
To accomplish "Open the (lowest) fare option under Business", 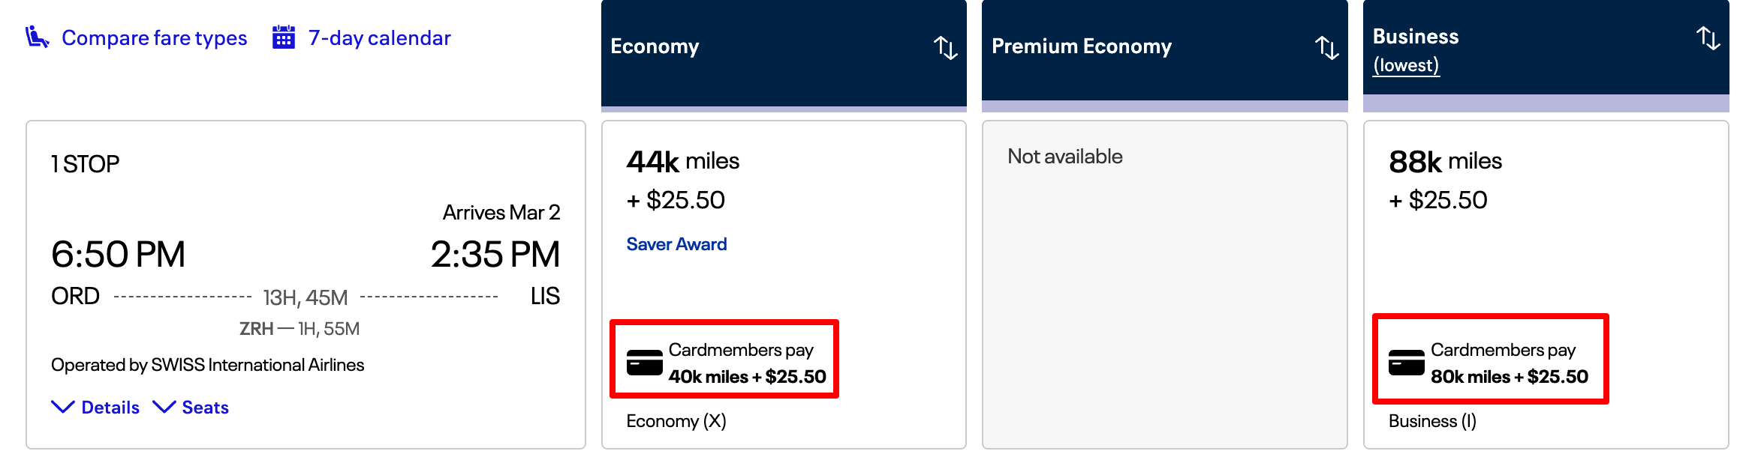I will [1407, 66].
